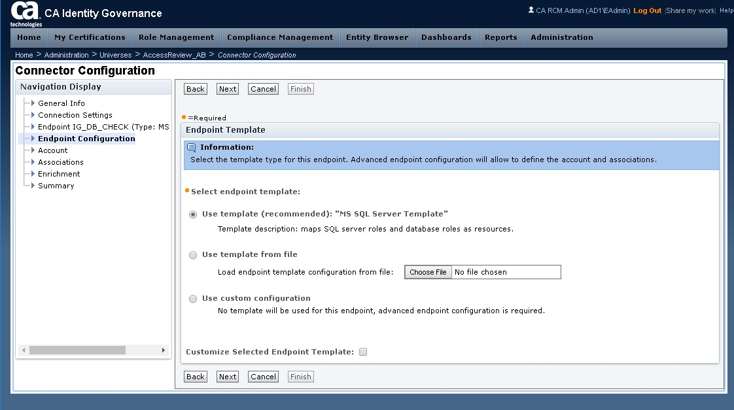Select Use template (recommended) radio button
Image resolution: width=734 pixels, height=410 pixels.
click(x=193, y=214)
